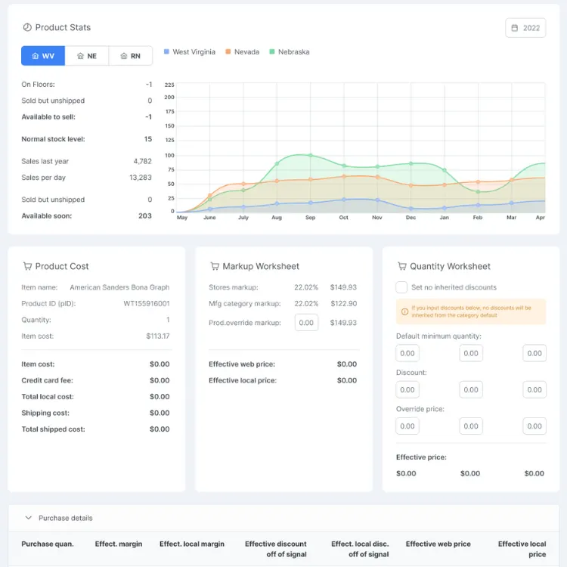Click West Virginia data point at Dec

(411, 209)
